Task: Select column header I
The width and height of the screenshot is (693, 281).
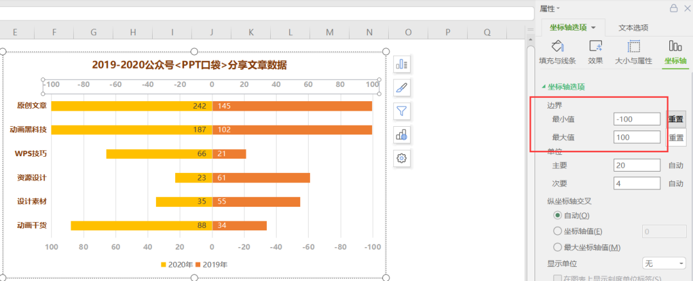Action: (173, 32)
